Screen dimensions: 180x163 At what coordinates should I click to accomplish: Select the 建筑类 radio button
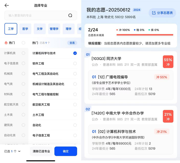pos(23,125)
